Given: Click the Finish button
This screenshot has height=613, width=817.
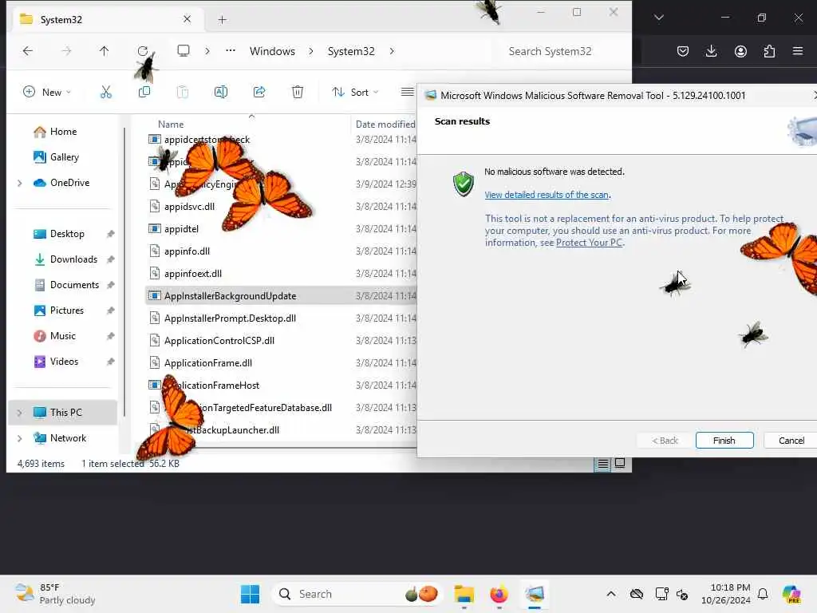Looking at the screenshot, I should pos(724,441).
